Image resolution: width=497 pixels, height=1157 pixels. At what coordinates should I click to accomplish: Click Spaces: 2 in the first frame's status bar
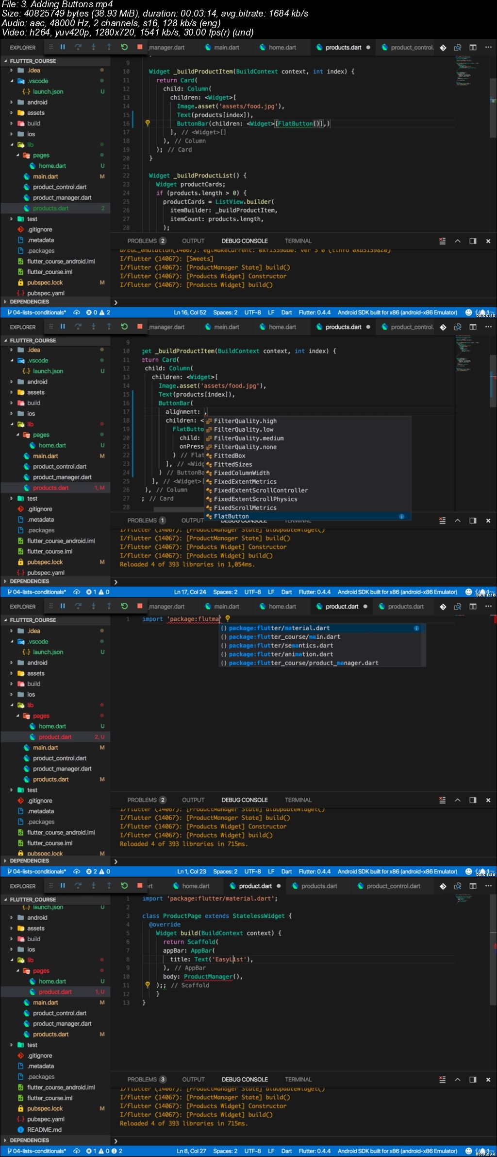click(x=225, y=313)
